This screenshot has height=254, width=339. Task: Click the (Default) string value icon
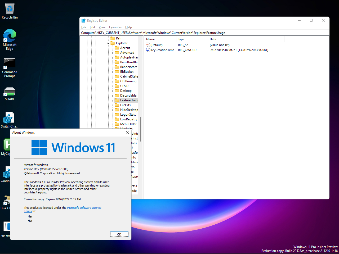(148, 45)
